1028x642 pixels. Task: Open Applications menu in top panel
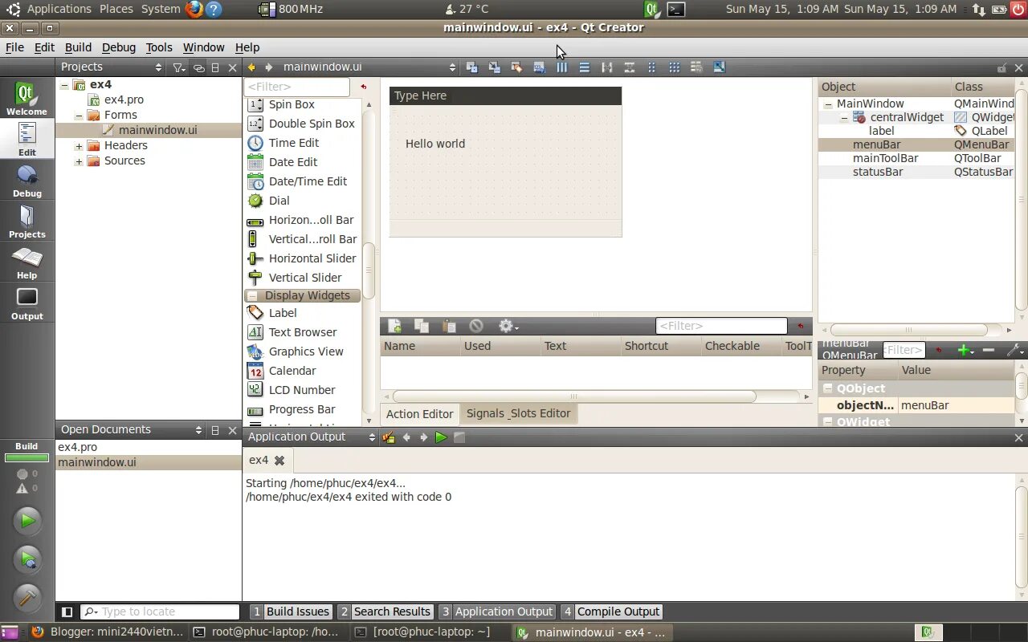59,9
